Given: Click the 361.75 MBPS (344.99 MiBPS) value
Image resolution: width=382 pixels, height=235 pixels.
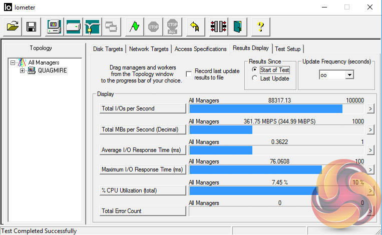Looking at the screenshot, I should coord(279,121).
